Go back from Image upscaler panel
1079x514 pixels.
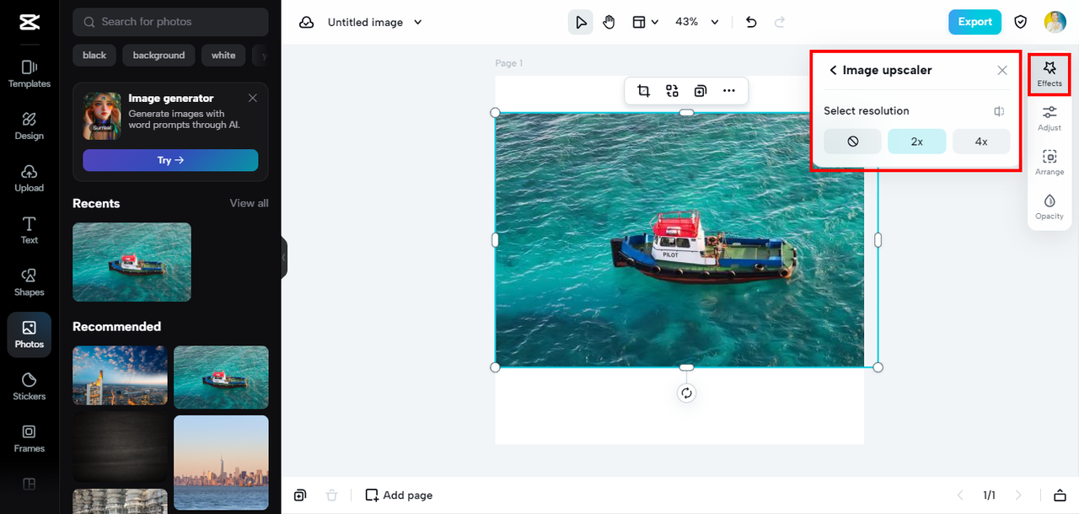tap(833, 71)
